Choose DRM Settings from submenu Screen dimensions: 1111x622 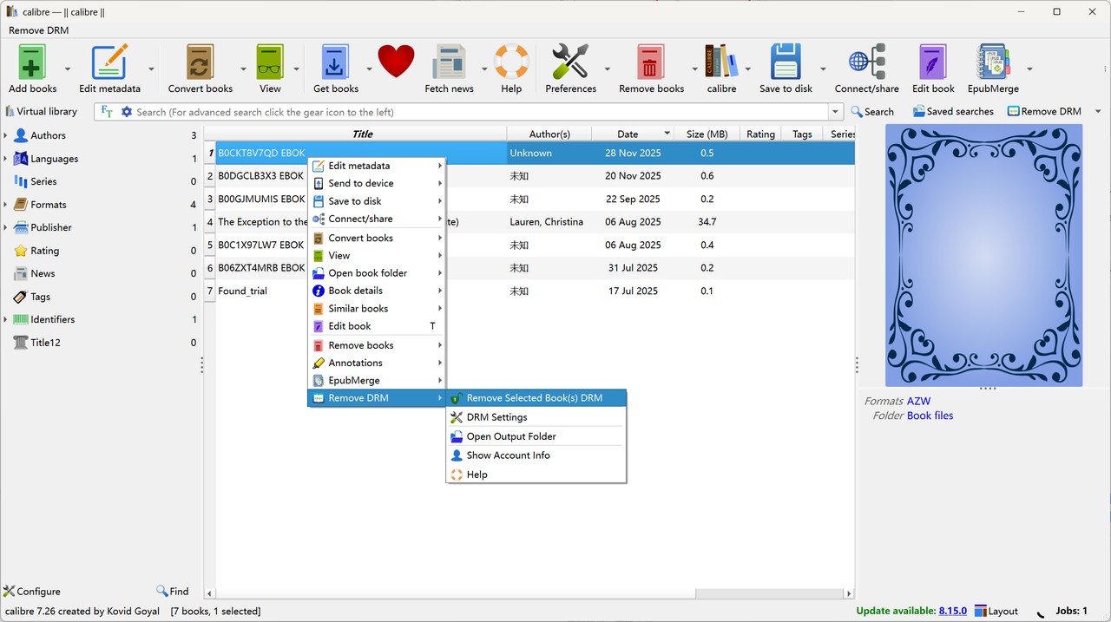click(496, 417)
